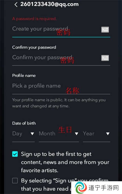Check the "By selecting Sign up" checkbox
This screenshot has height=194, width=122.
pyautogui.click(x=15, y=180)
